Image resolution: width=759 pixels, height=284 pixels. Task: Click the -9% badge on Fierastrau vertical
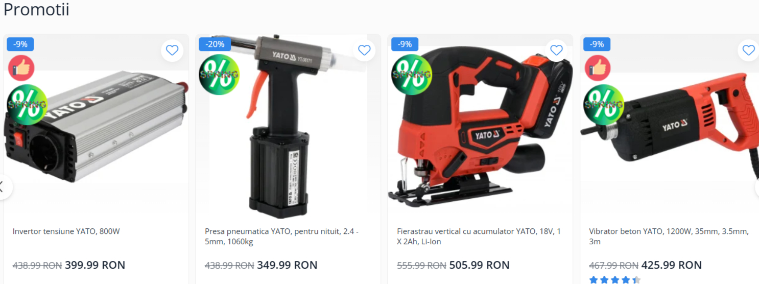(x=405, y=44)
